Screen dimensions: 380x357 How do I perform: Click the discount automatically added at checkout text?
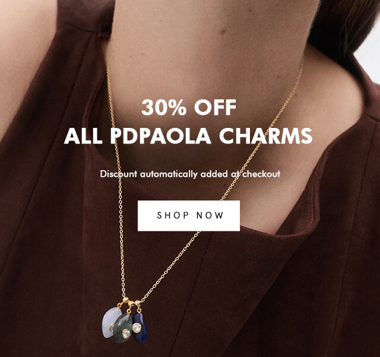[190, 174]
